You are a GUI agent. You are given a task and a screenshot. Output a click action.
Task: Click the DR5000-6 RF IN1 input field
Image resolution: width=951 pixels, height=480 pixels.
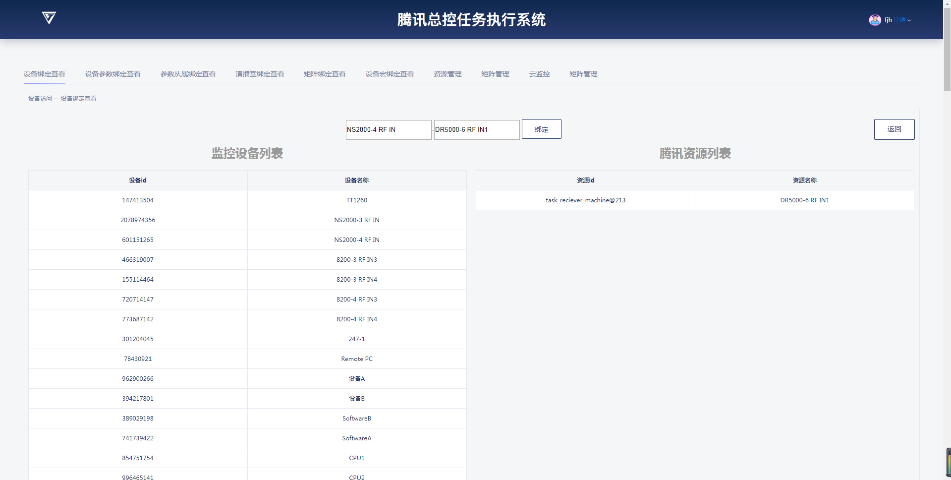[x=476, y=130]
